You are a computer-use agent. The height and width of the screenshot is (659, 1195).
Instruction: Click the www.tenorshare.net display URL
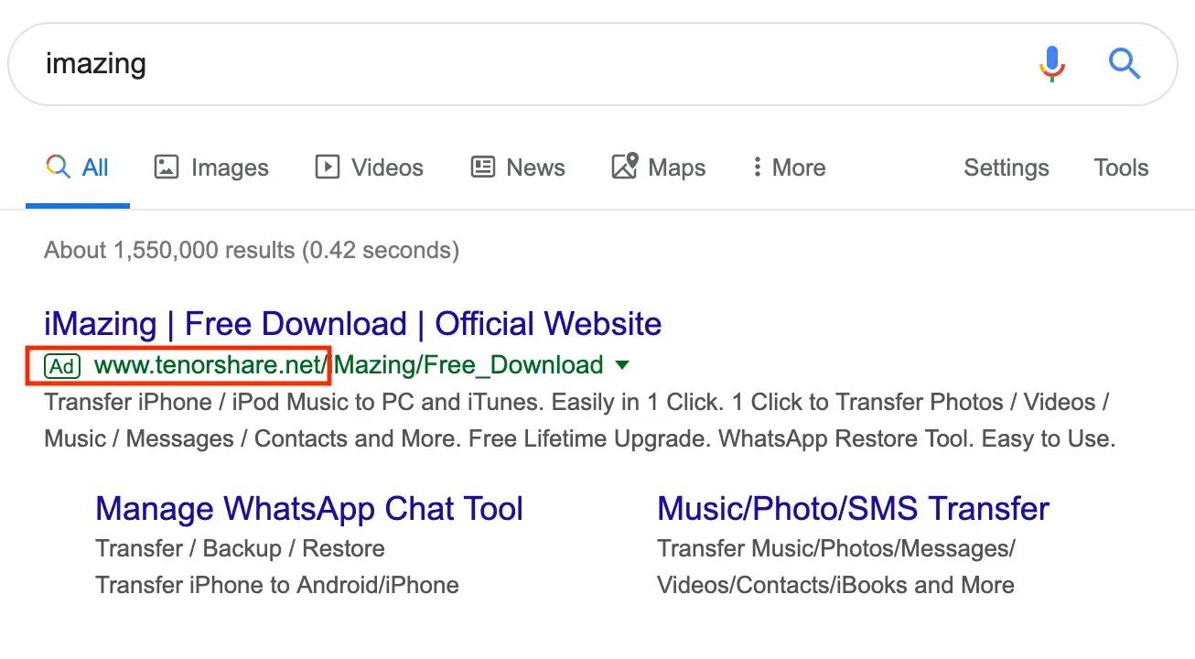(x=209, y=364)
